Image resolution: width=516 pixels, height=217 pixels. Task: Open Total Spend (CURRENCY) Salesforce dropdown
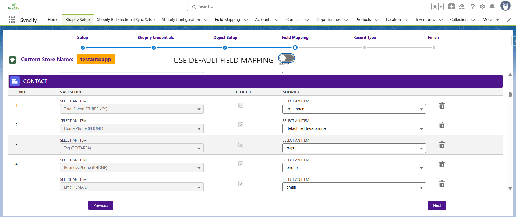[x=132, y=109]
